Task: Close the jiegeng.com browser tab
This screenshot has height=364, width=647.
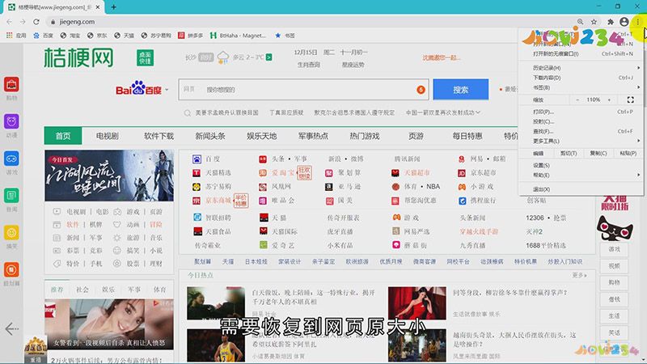Action: 98,7
